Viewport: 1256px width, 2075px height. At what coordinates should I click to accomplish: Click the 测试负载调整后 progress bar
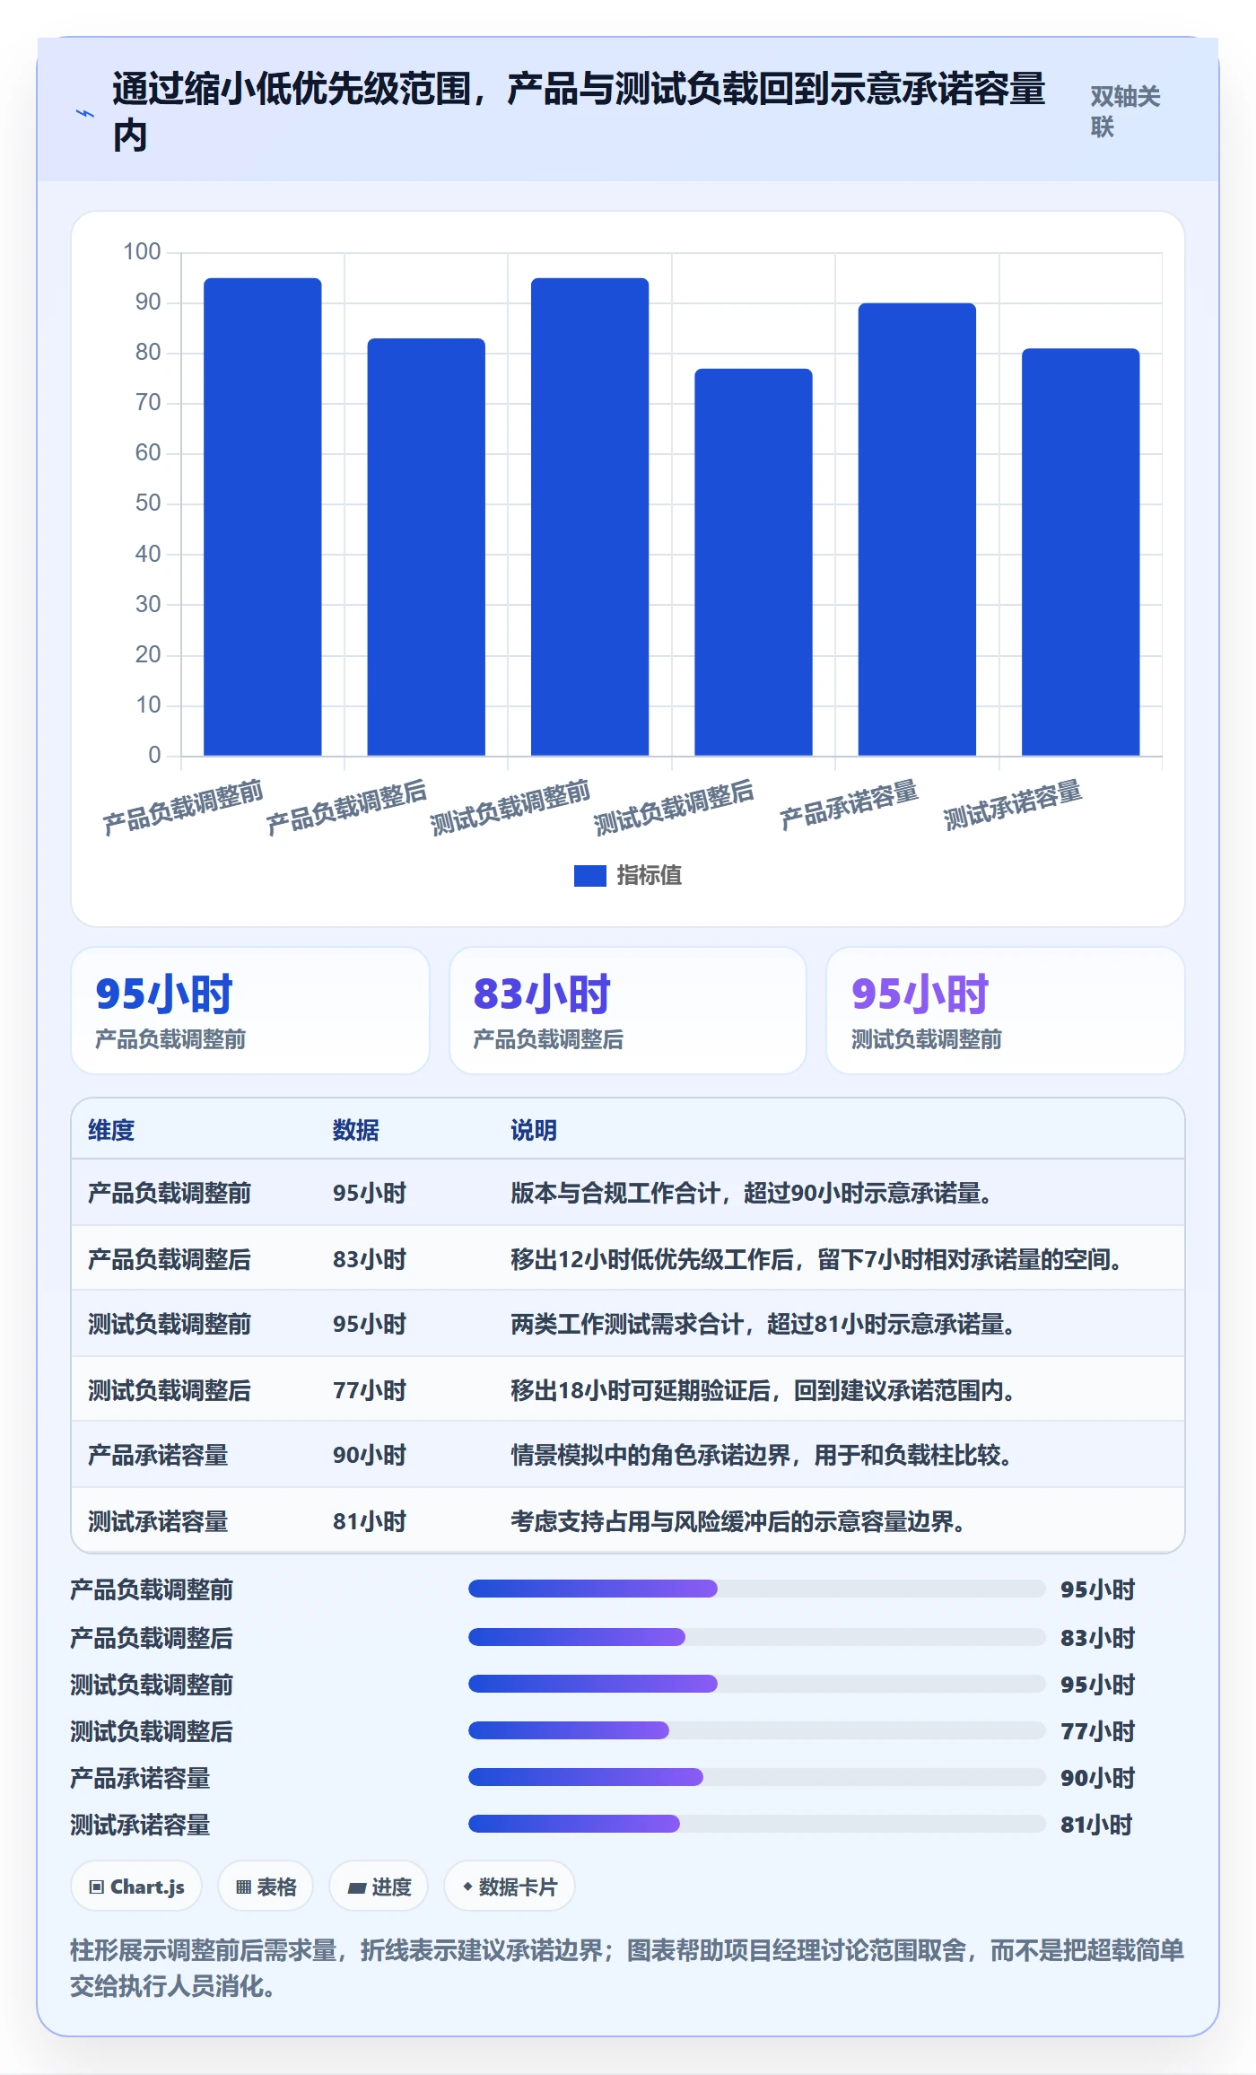756,1730
